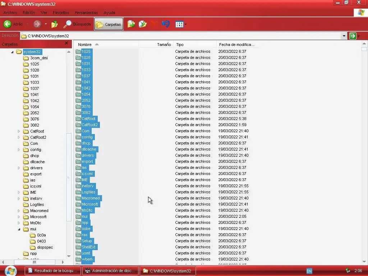This screenshot has width=368, height=276.
Task: Click the system tray network icon
Action: 348,271
